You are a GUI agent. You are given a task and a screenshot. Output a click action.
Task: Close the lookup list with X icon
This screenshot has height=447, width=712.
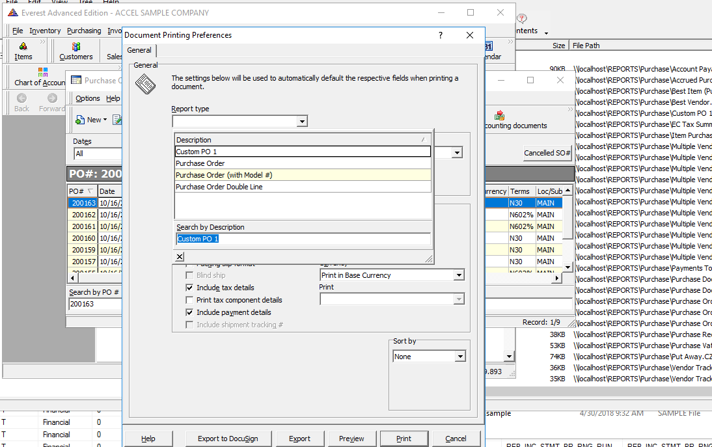(x=180, y=257)
